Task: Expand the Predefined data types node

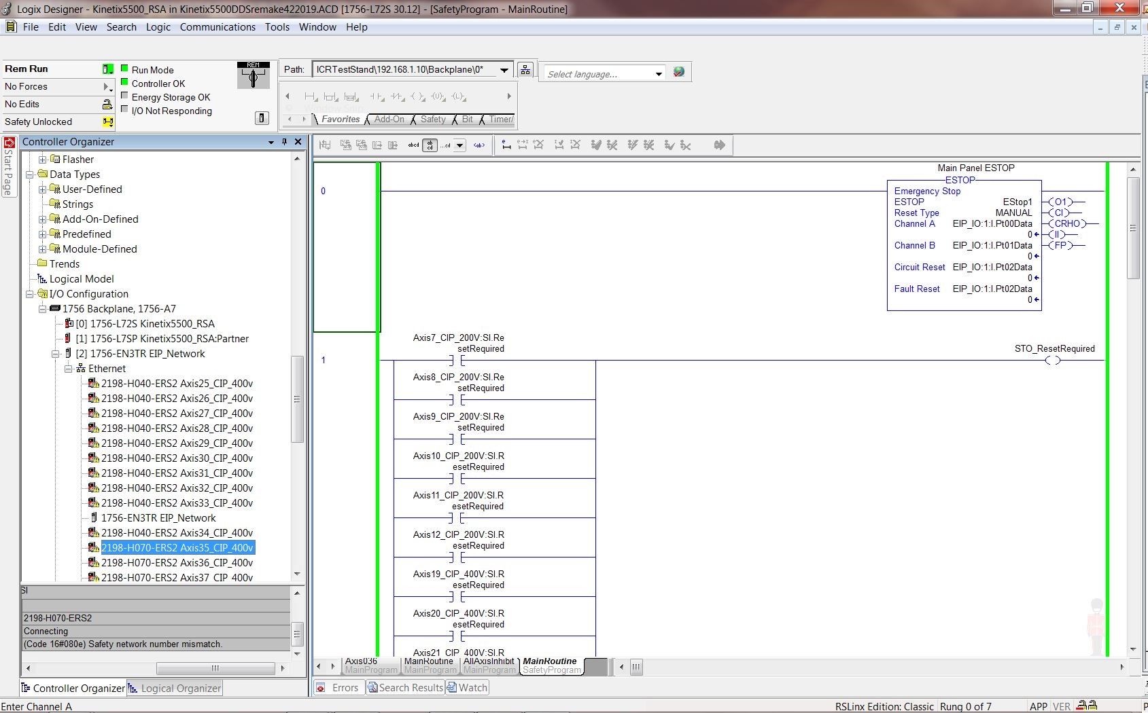Action: pos(42,234)
